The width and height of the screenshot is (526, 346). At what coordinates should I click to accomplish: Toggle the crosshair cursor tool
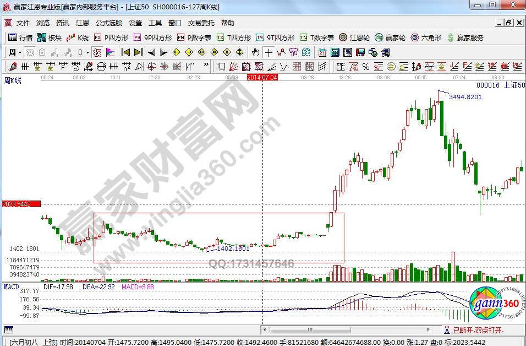269,52
